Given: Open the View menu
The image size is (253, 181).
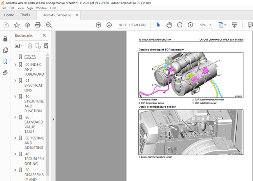Looking at the screenshot, I should coord(21,8).
